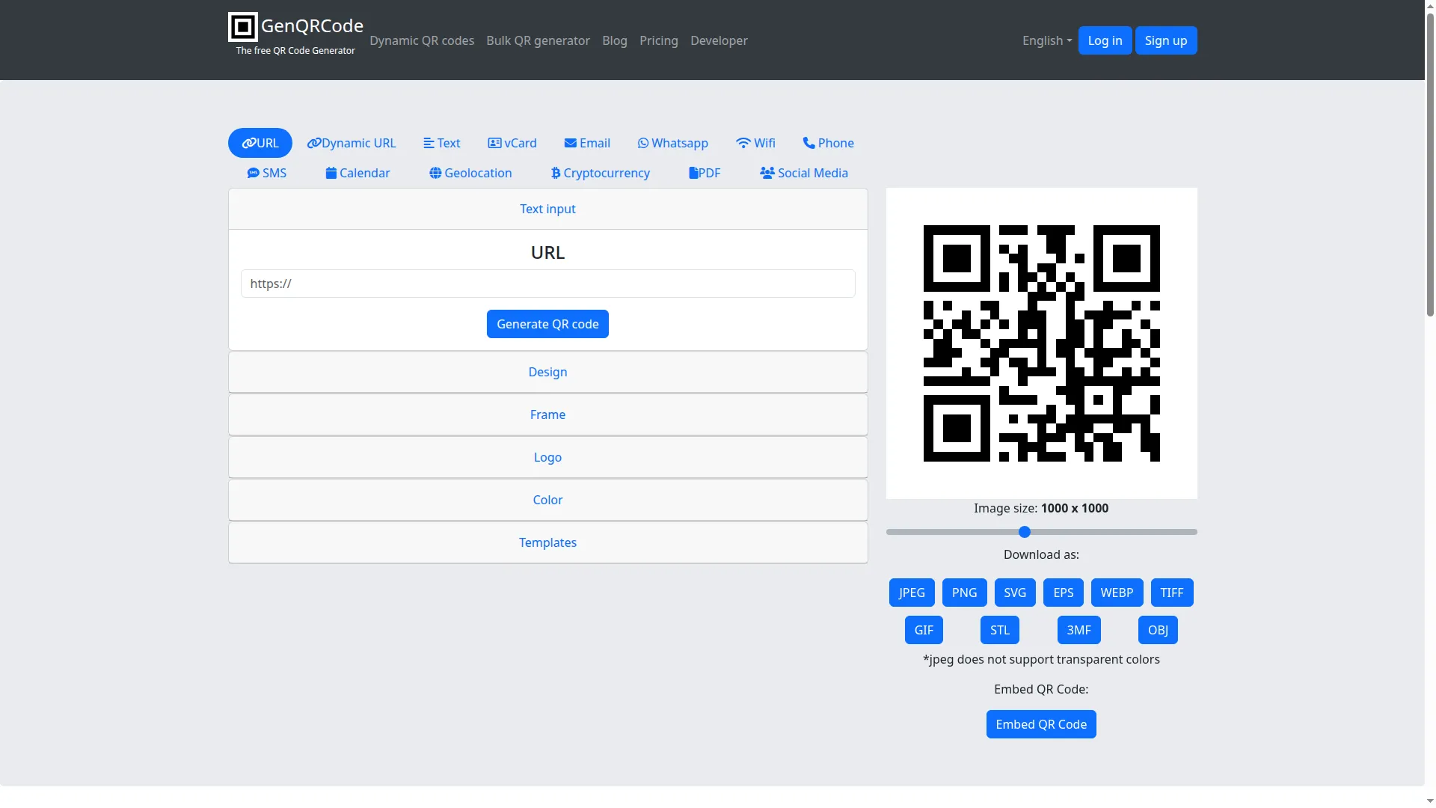
Task: Click the GenQRCode brand name
Action: pyautogui.click(x=312, y=26)
